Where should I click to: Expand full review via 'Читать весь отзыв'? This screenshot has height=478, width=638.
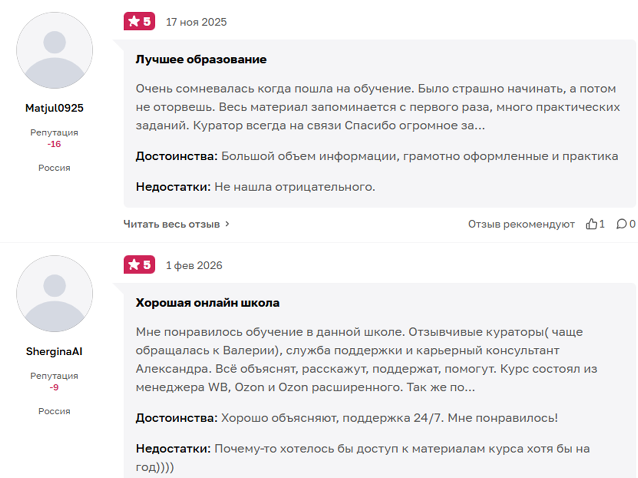(171, 224)
